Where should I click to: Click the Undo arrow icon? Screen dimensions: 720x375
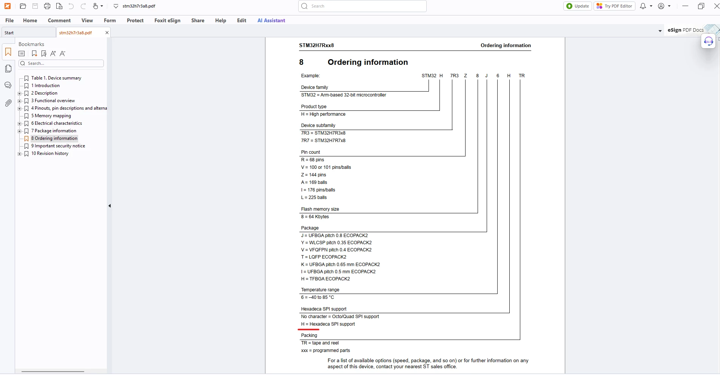pyautogui.click(x=71, y=6)
